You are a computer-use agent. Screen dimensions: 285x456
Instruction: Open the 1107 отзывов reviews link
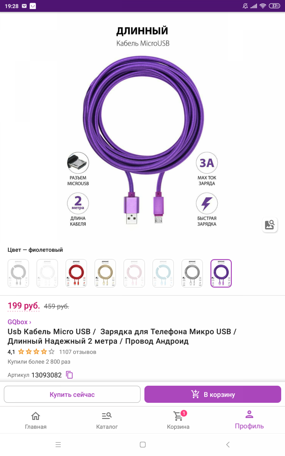pos(78,352)
